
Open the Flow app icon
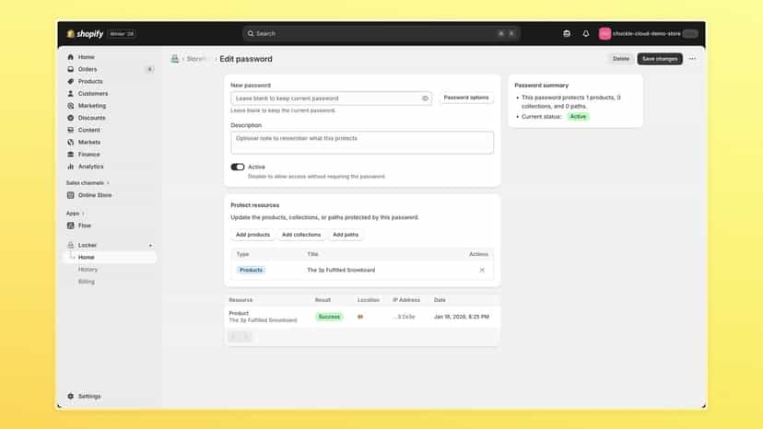[x=71, y=226]
